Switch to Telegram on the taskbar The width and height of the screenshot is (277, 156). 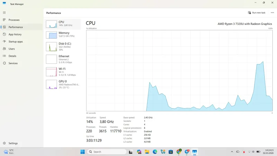click(187, 152)
